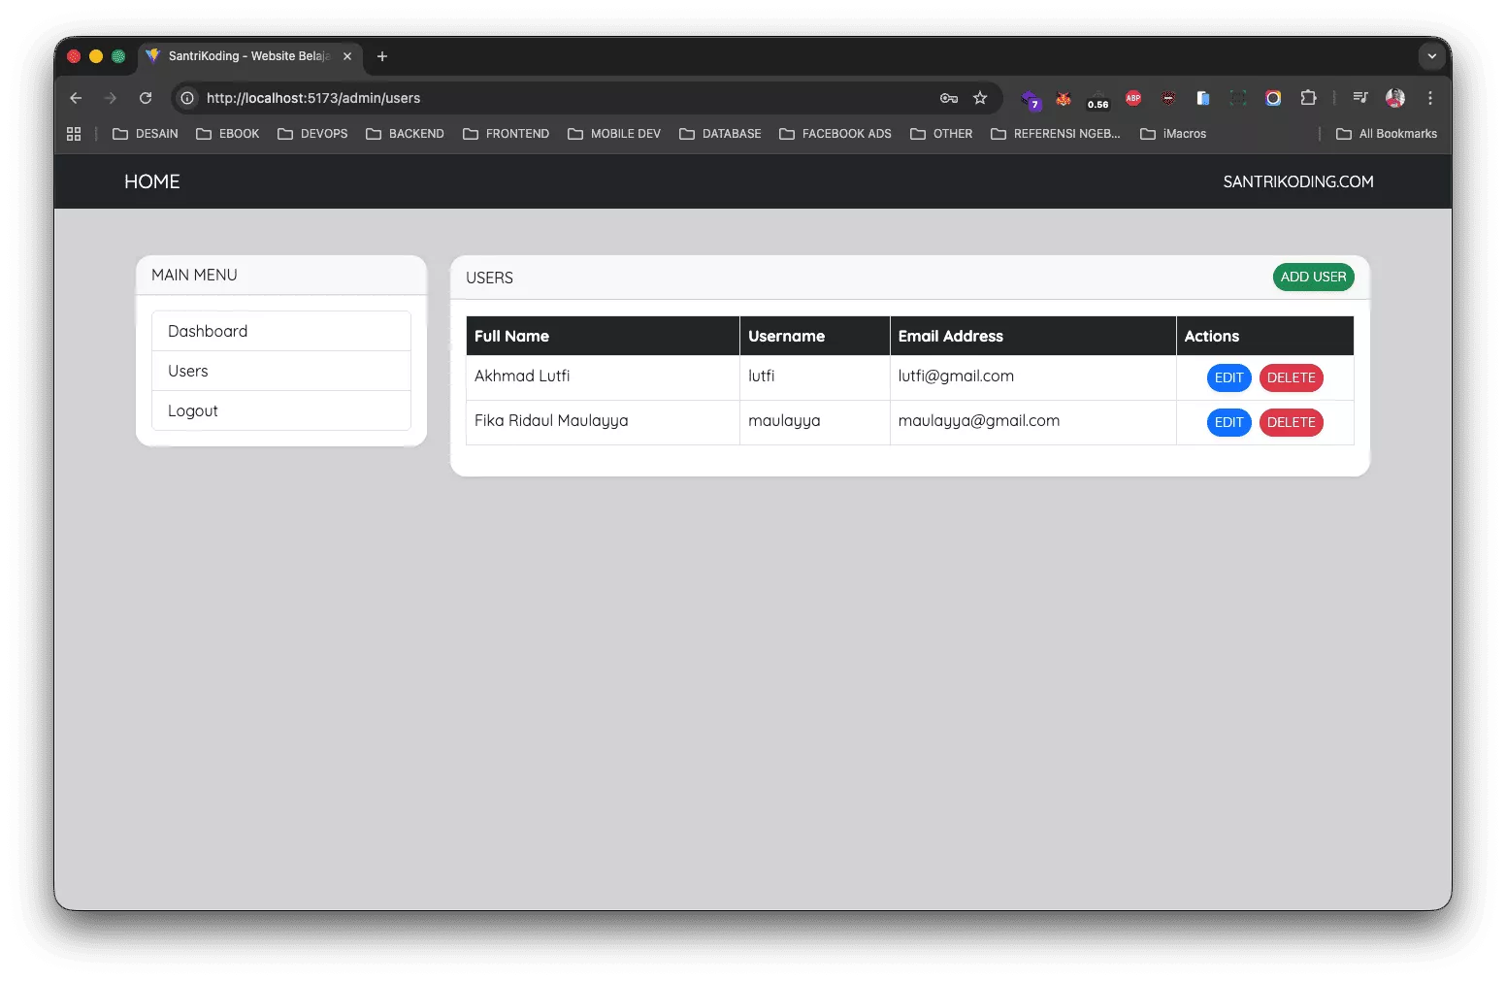Viewport: 1506px width, 982px height.
Task: Open the DEVOPS bookmark folder
Action: [312, 134]
